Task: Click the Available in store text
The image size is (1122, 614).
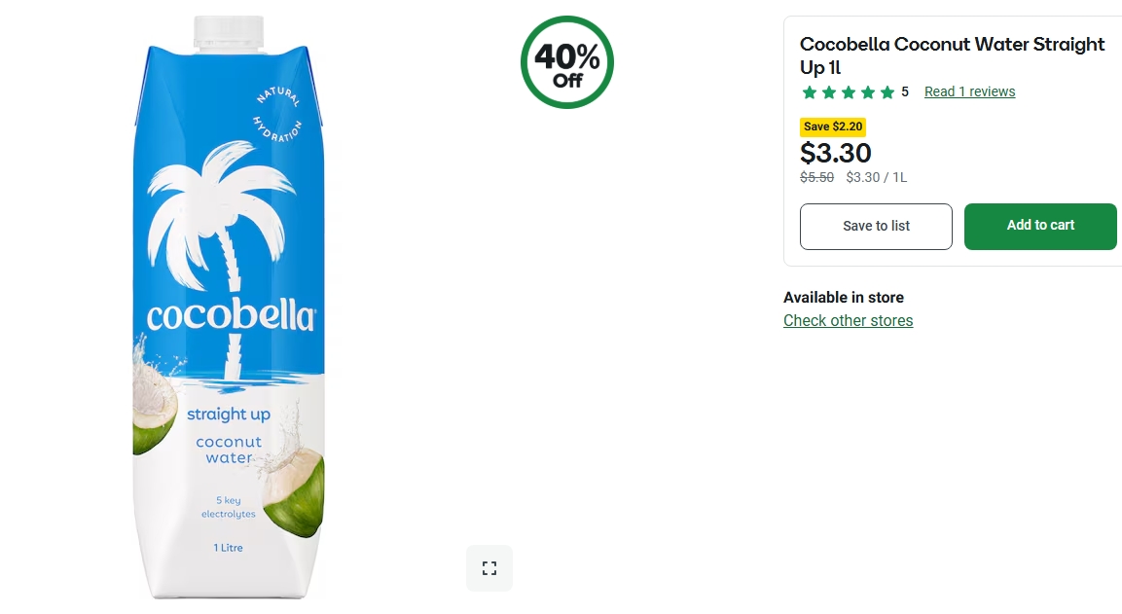Action: (x=843, y=298)
